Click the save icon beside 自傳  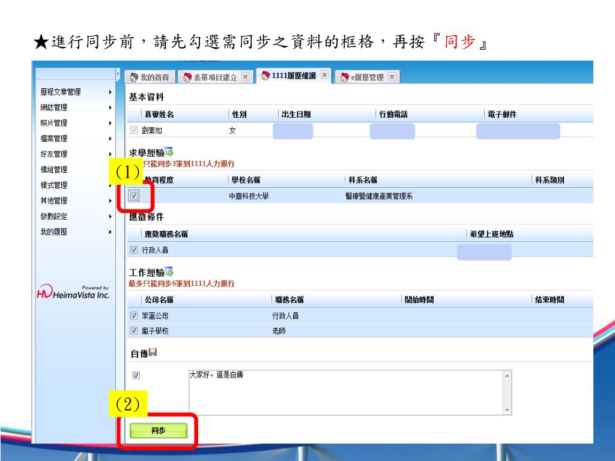click(x=153, y=352)
